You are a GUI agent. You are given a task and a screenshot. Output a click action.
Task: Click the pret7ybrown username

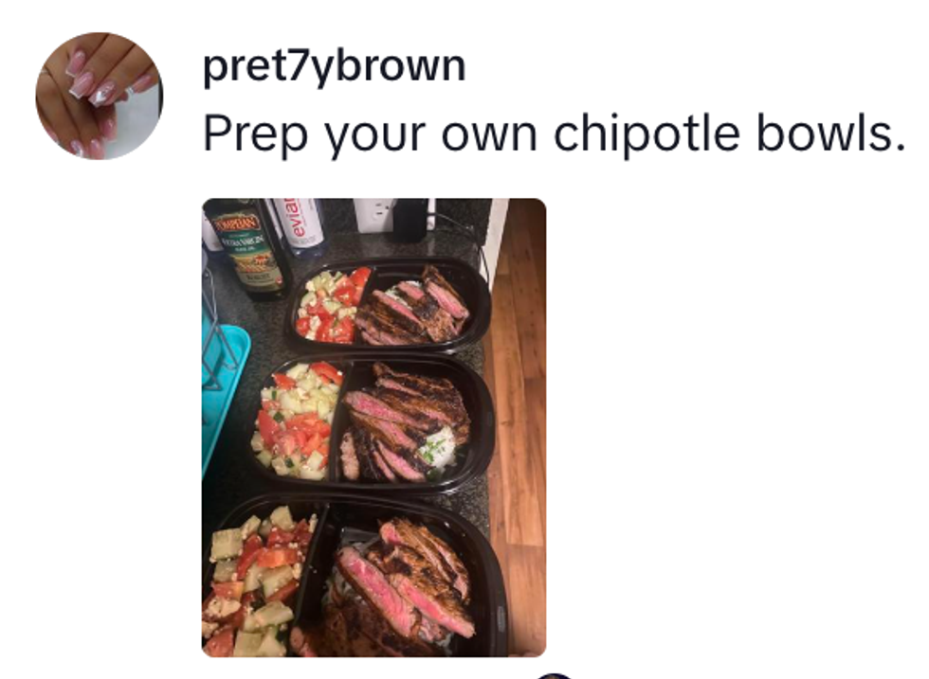coord(334,66)
